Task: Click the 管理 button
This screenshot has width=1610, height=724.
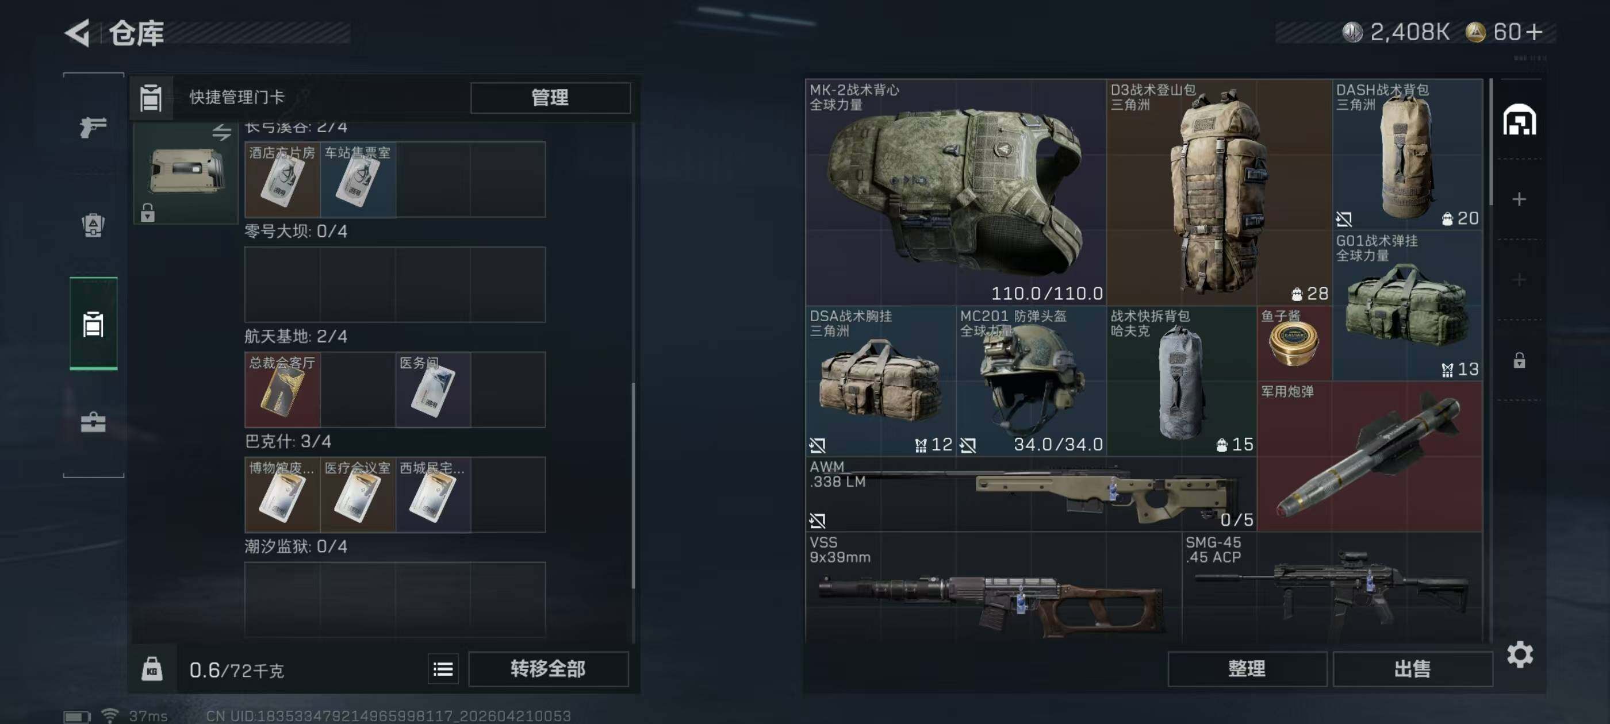Action: pos(550,98)
